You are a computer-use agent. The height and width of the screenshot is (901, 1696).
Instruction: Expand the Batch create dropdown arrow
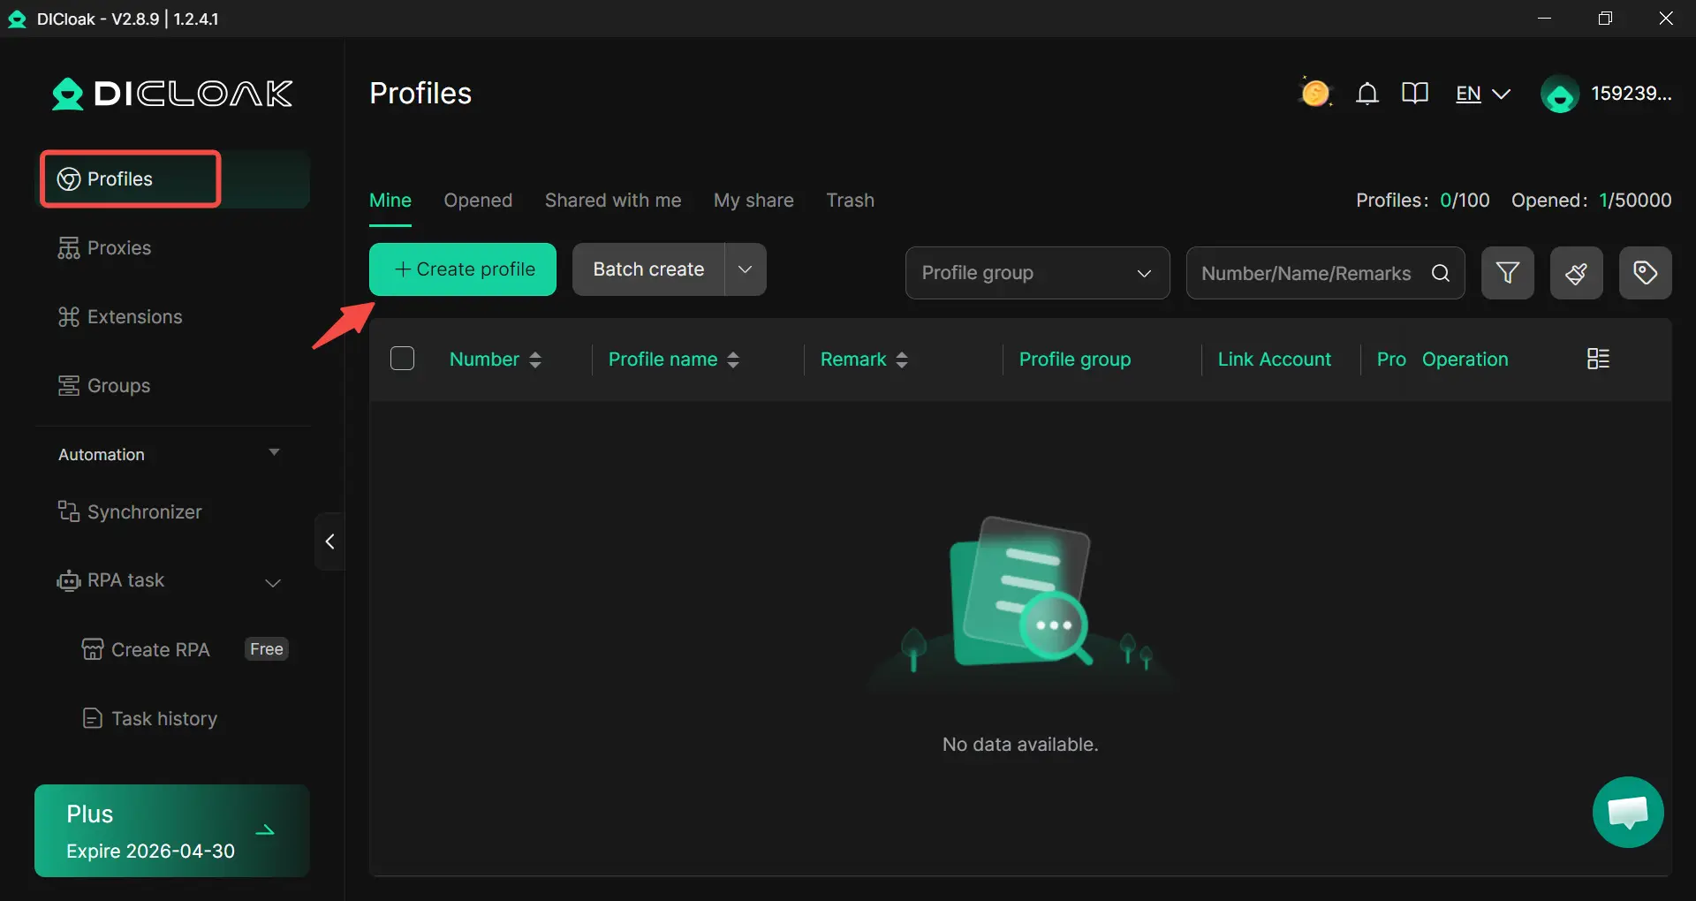tap(746, 269)
